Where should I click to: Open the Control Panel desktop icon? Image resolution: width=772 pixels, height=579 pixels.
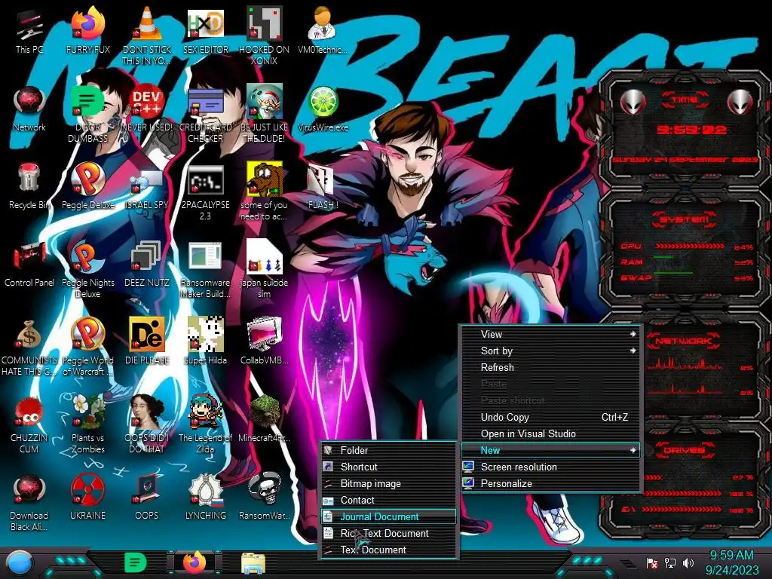click(29, 265)
